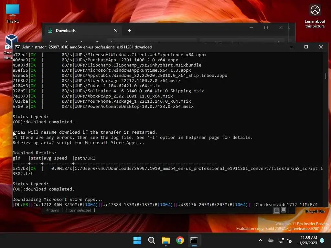
Task: Open the clock showing 11:35 AM
Action: tap(307, 240)
